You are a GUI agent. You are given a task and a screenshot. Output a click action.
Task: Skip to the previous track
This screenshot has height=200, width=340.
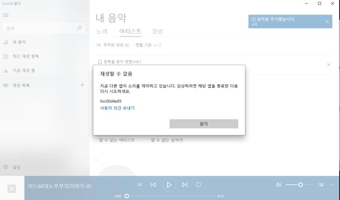pos(153,185)
